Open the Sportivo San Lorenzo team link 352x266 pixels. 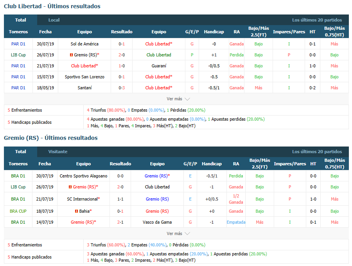click(x=84, y=77)
